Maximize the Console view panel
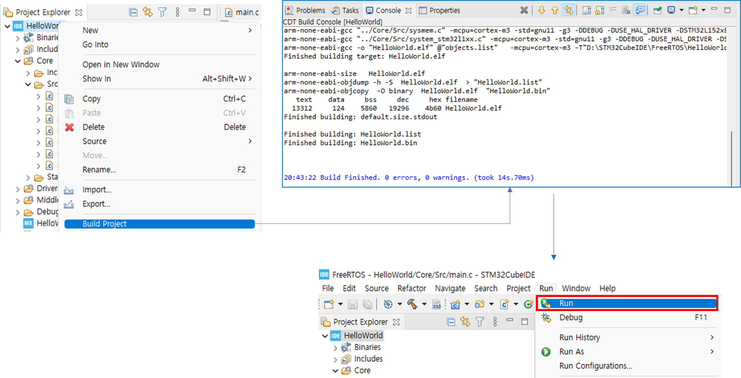The height and width of the screenshot is (378, 741). (x=728, y=10)
